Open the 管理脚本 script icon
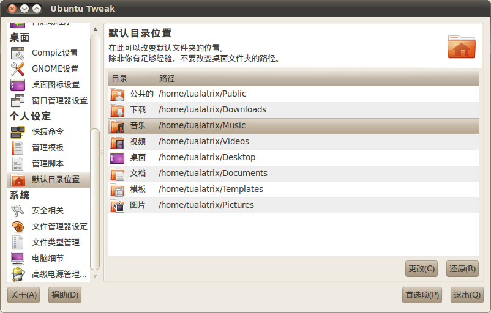 tap(18, 164)
